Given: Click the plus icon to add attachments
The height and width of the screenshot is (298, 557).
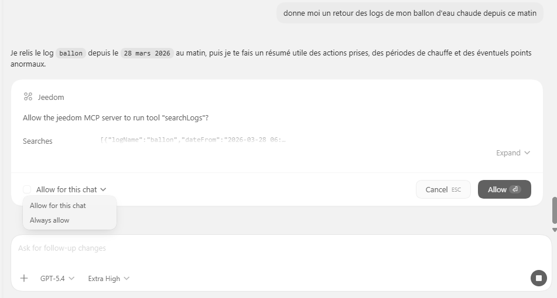Looking at the screenshot, I should click(24, 279).
